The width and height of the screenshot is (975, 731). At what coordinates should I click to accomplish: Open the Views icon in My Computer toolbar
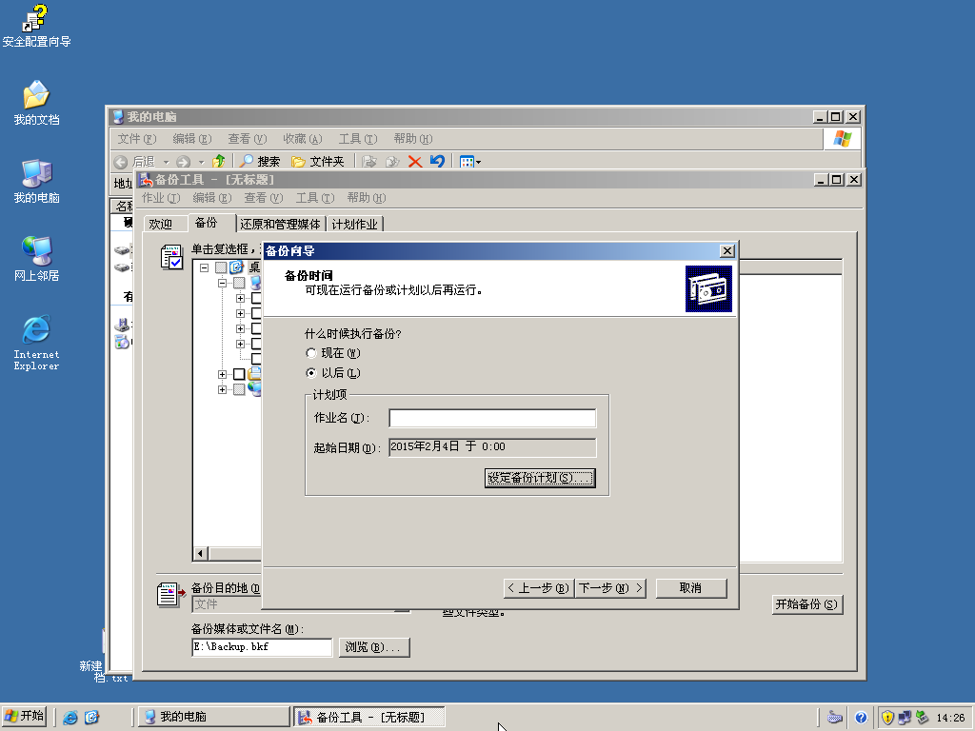(469, 162)
